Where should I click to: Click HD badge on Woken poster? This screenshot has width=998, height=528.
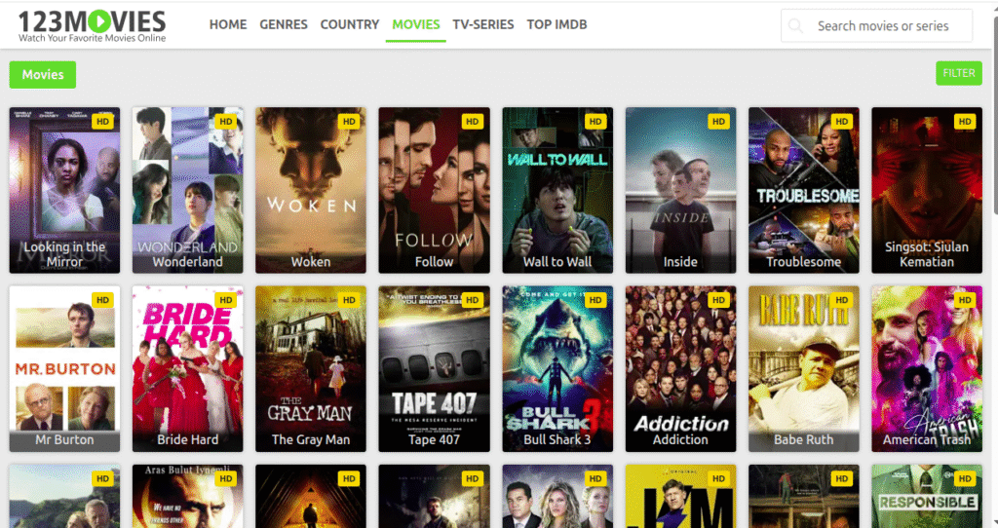point(349,122)
